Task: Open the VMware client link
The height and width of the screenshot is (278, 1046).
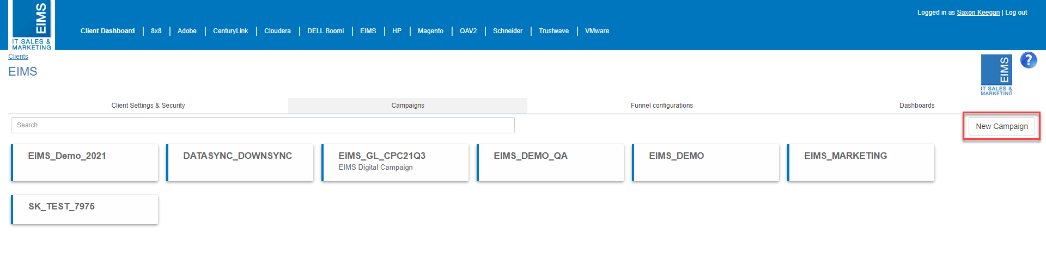Action: pyautogui.click(x=597, y=31)
